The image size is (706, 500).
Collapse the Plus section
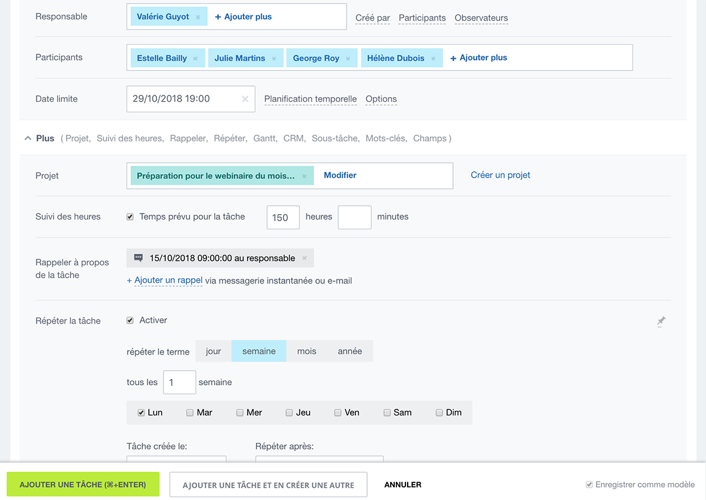[x=28, y=138]
